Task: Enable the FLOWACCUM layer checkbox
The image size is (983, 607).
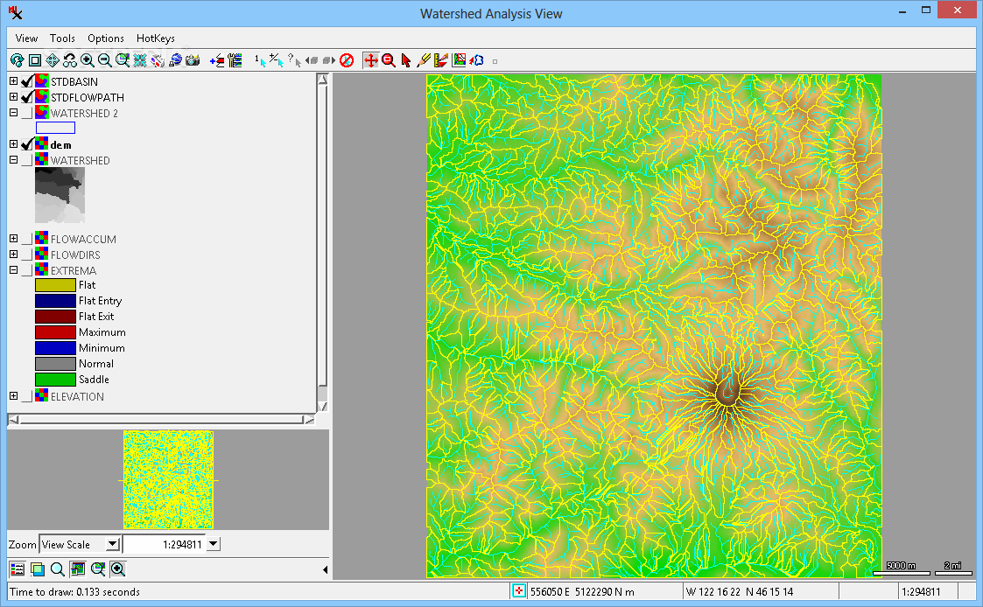Action: [x=27, y=240]
